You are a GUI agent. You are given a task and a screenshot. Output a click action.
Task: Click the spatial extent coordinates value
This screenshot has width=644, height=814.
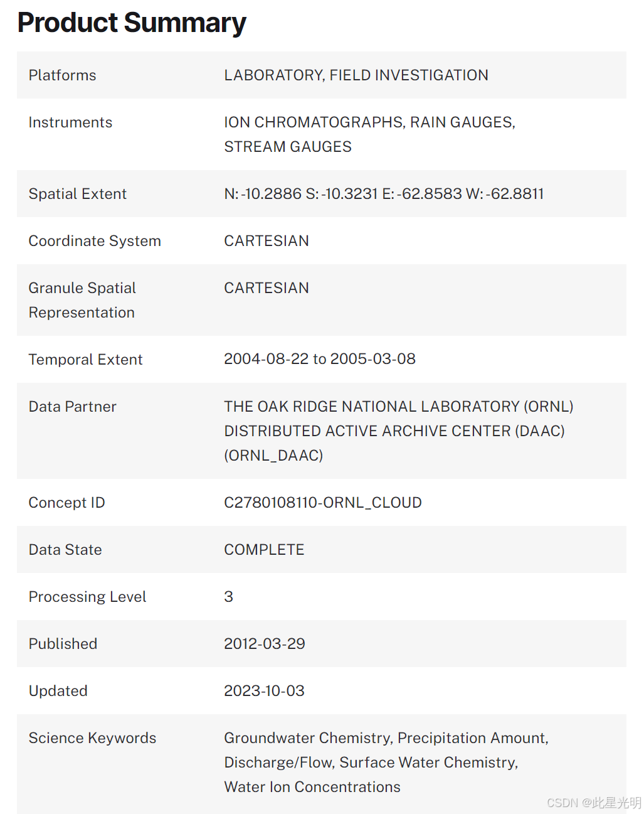(384, 194)
